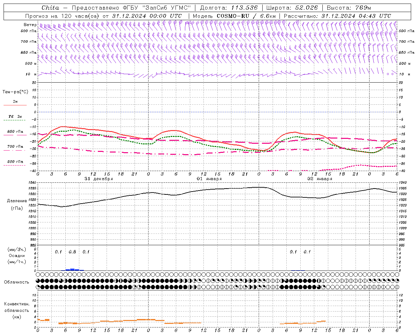This screenshot has width=416, height=333.
Task: Select the "Широта: 52.026" header text
Action: click(292, 8)
